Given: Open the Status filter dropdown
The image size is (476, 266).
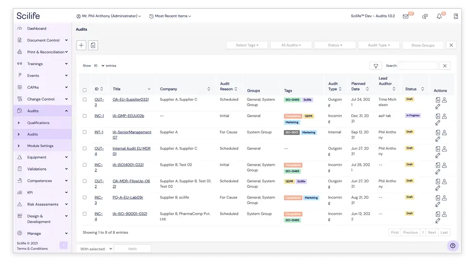Looking at the screenshot, I should coord(335,45).
